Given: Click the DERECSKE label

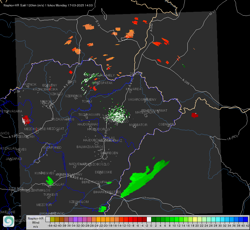Looking at the screenshot, I should 103,172.
